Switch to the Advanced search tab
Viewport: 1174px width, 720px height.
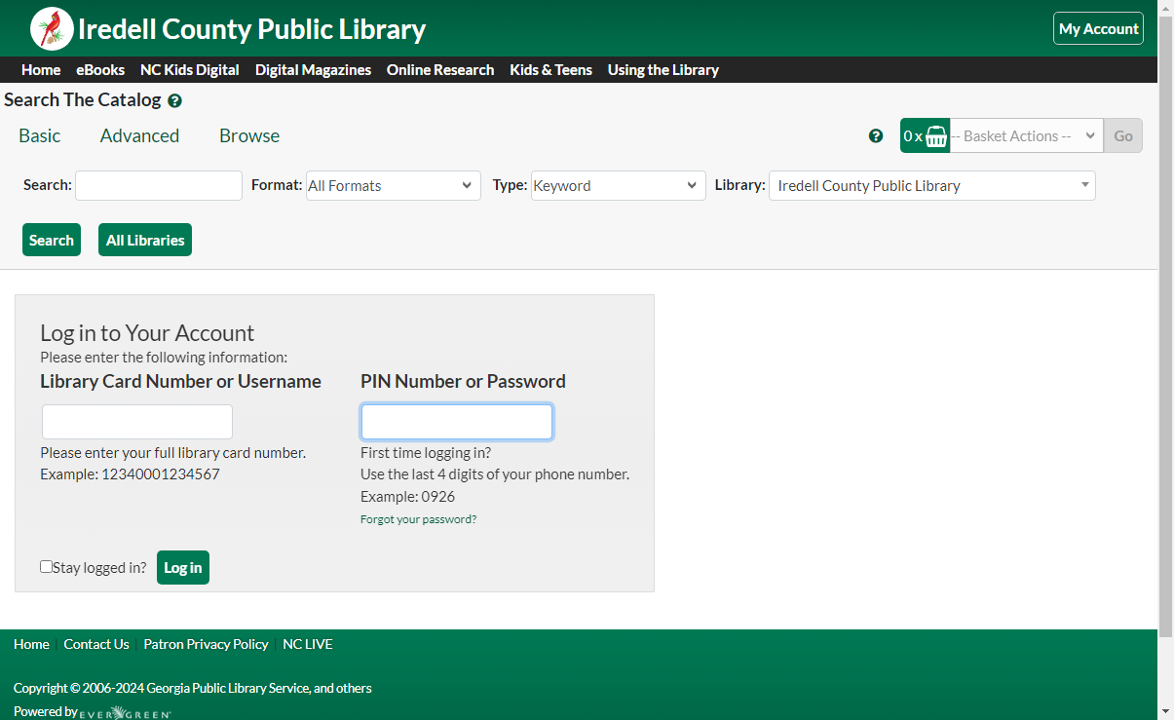click(x=139, y=135)
